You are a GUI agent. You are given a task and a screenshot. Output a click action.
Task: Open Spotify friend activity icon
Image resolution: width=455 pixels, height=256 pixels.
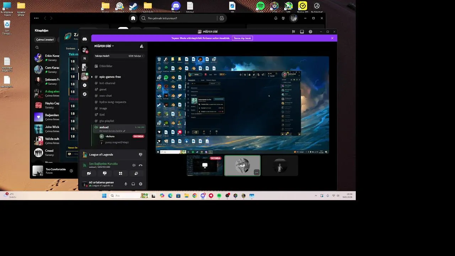pos(283,18)
